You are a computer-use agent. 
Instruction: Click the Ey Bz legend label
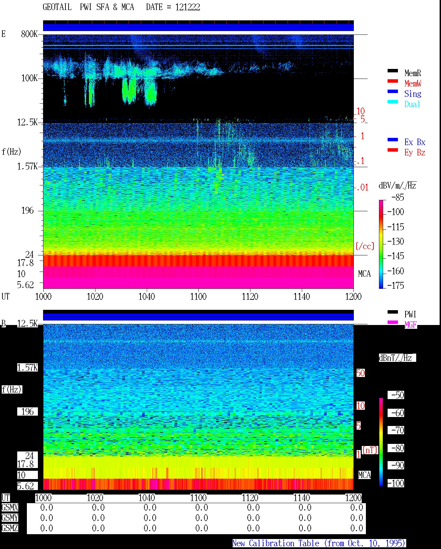tap(415, 152)
